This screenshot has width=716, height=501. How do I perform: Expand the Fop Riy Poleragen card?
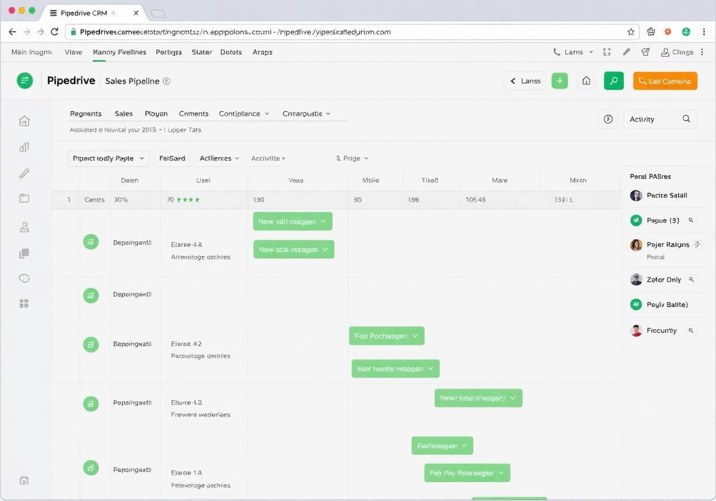pos(467,472)
